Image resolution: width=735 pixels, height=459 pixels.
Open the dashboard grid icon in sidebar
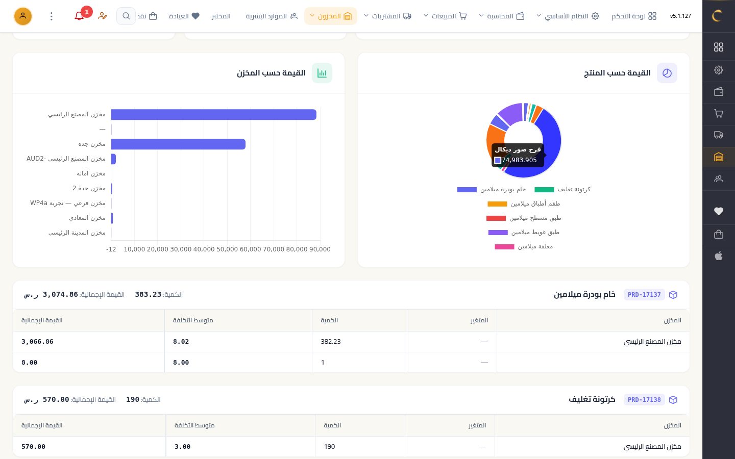click(719, 47)
